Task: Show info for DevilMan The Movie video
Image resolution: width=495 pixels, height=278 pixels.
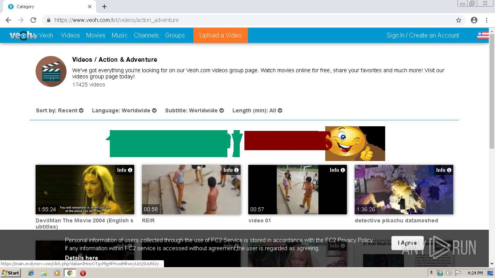Action: coord(125,170)
